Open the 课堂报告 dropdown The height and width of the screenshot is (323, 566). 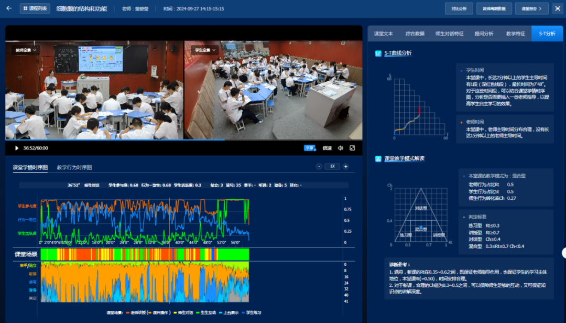[531, 8]
